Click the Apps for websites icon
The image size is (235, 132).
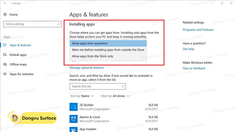(5, 74)
